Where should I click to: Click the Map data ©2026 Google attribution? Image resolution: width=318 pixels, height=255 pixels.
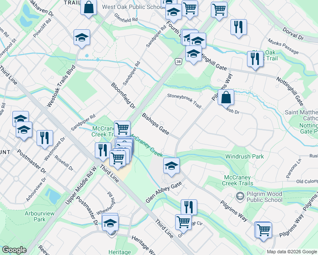tap(292, 252)
